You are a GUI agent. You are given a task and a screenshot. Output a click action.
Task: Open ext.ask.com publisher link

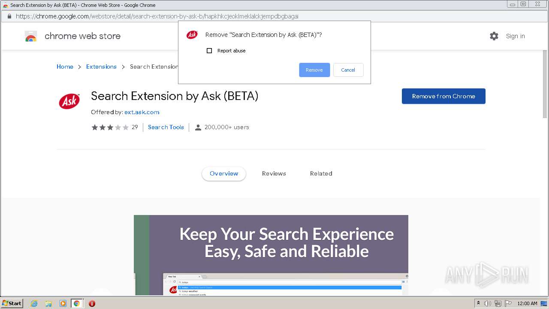(142, 112)
